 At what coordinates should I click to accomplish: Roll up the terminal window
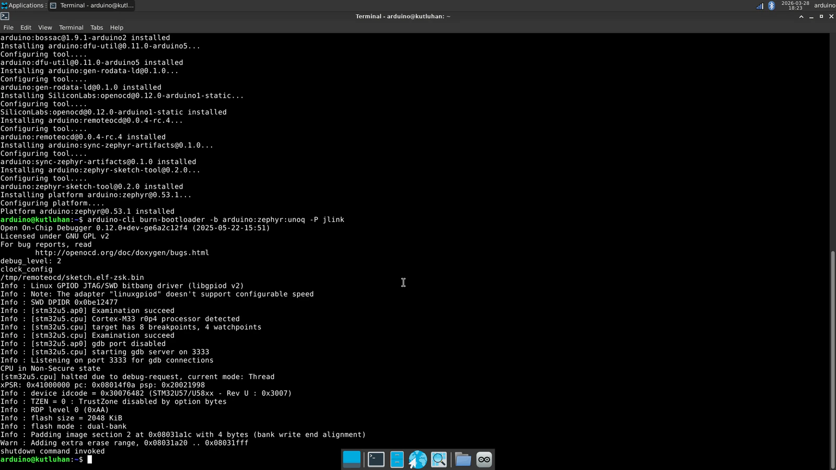801,17
